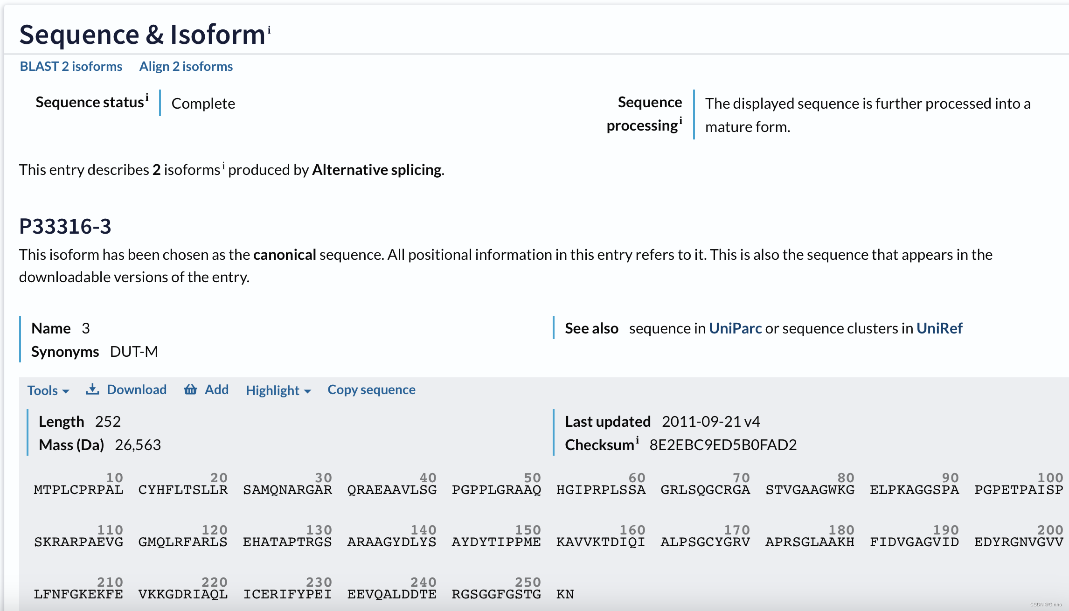Screen dimensions: 1069x611
Task: Click the Add text label
Action: pos(217,389)
